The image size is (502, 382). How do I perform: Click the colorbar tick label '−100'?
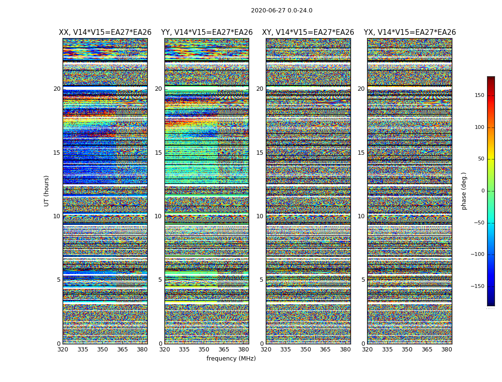(477, 255)
